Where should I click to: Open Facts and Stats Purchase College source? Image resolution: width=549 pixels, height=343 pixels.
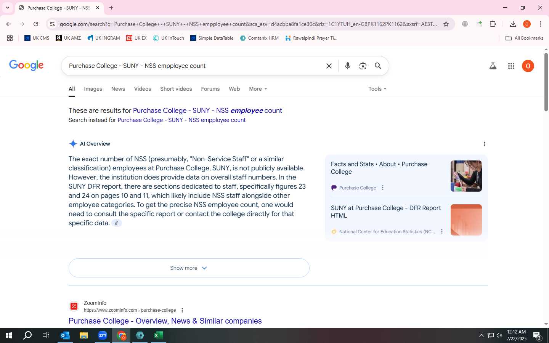(379, 168)
